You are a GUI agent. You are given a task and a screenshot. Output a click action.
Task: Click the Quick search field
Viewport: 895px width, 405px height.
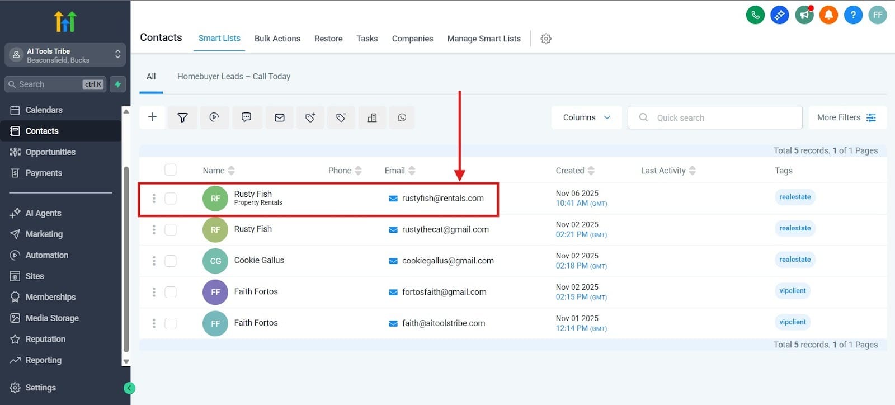pos(715,117)
